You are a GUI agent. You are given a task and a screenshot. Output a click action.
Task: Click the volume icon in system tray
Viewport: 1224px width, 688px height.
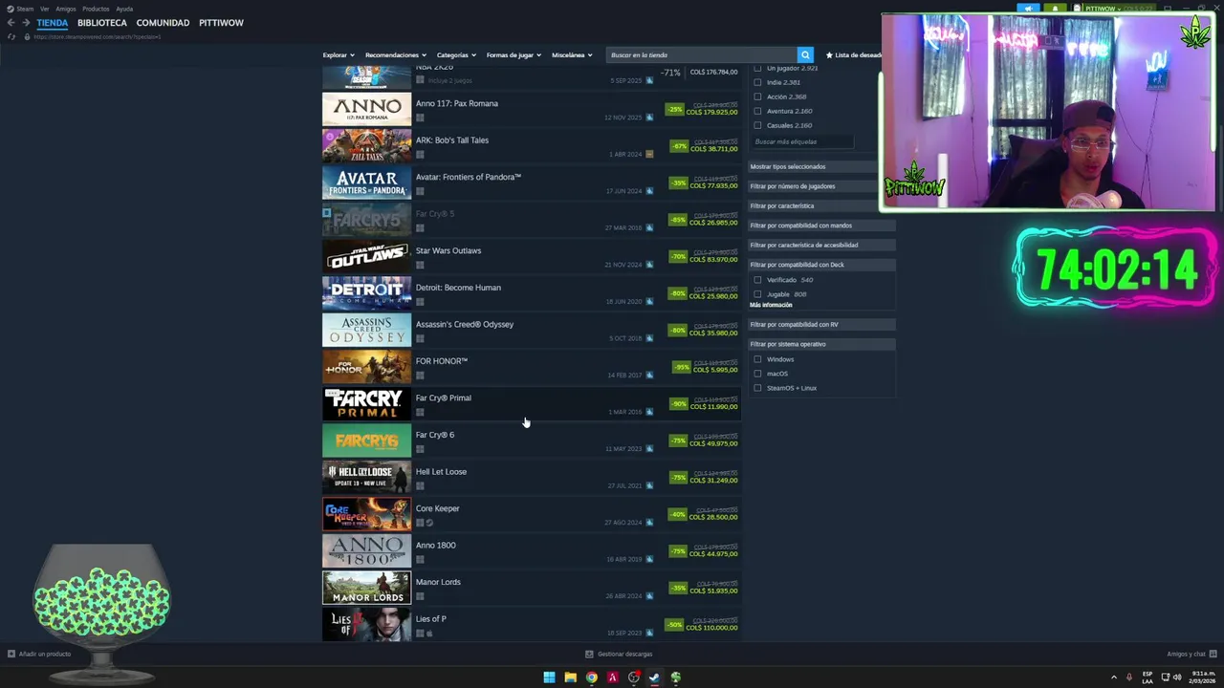point(1176,677)
